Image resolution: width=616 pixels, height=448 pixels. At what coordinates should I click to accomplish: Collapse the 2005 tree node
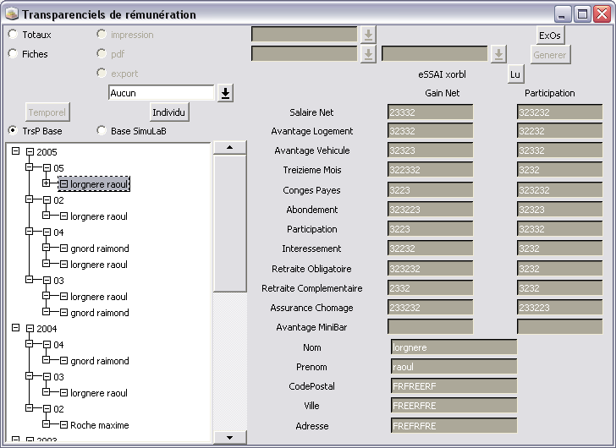pyautogui.click(x=15, y=152)
